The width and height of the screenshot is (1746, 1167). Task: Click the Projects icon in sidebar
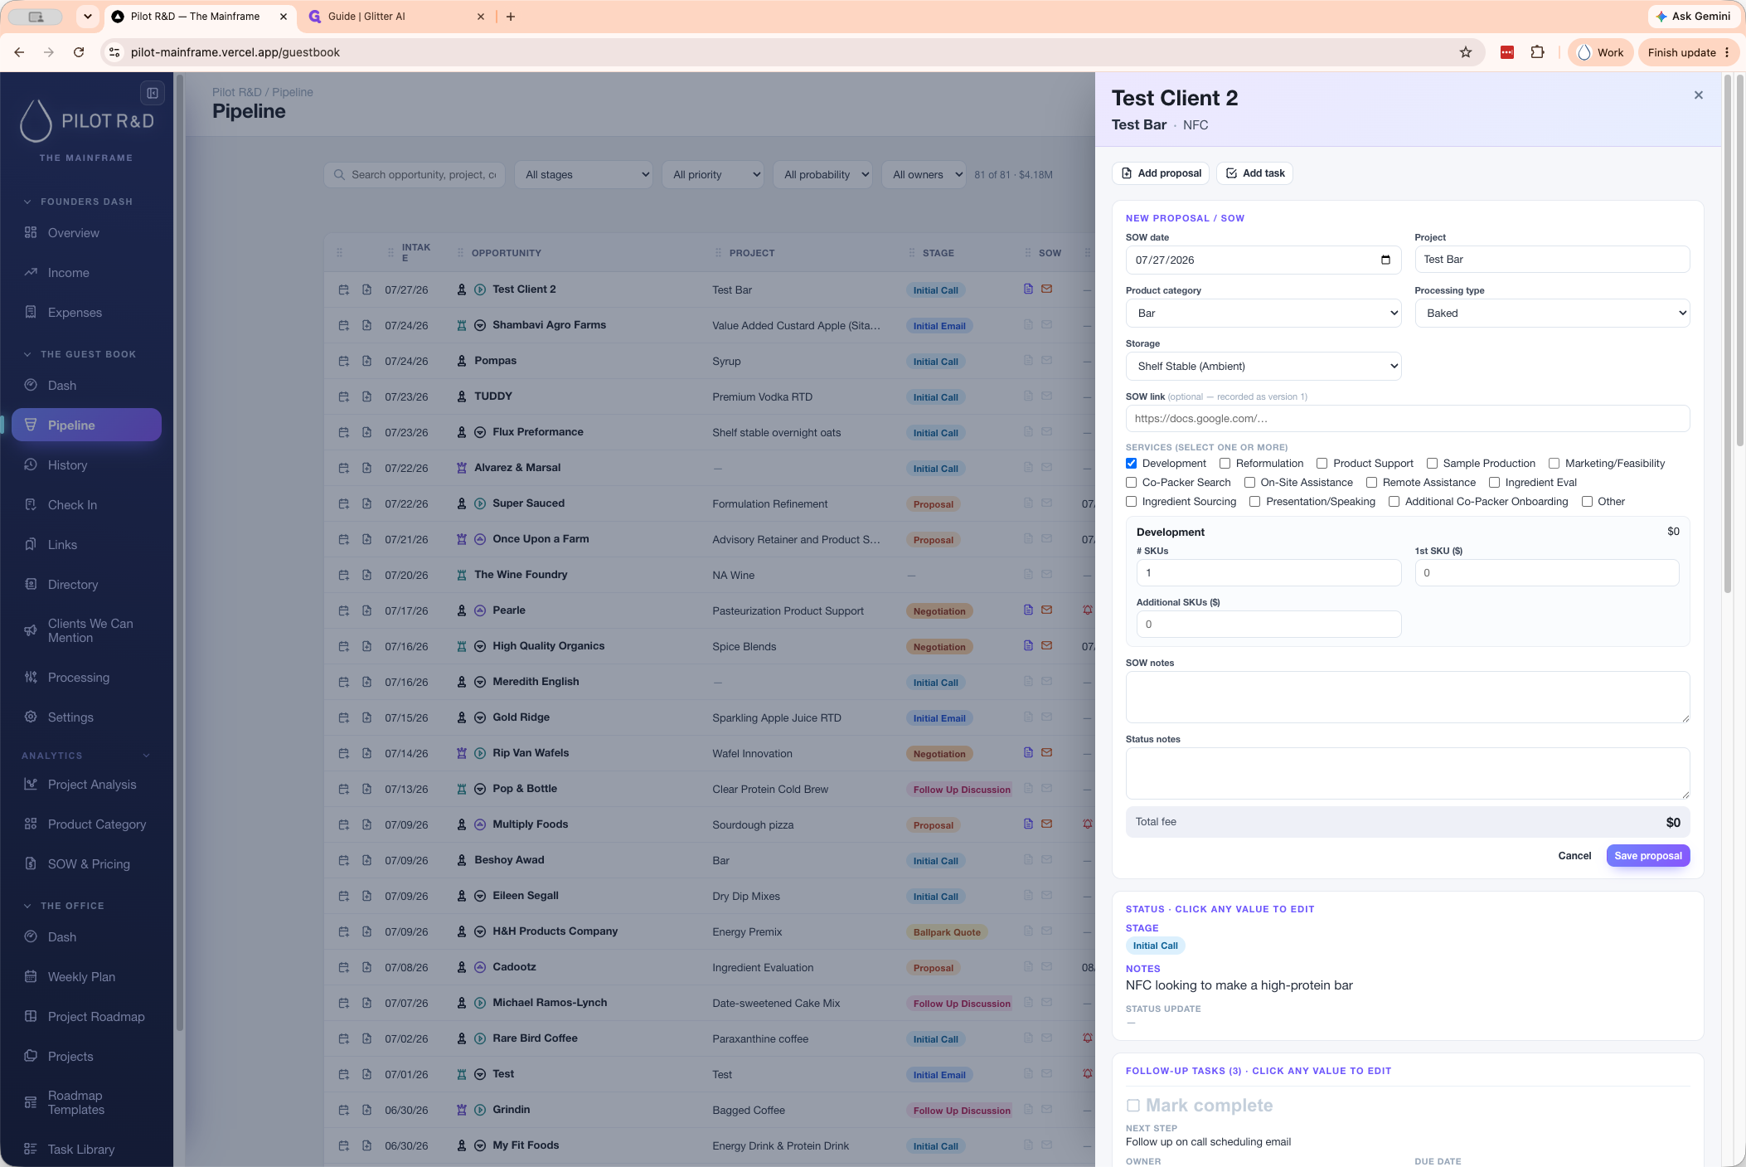[x=31, y=1056]
